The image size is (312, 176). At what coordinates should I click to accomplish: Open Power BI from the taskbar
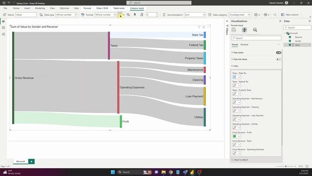pos(192,172)
